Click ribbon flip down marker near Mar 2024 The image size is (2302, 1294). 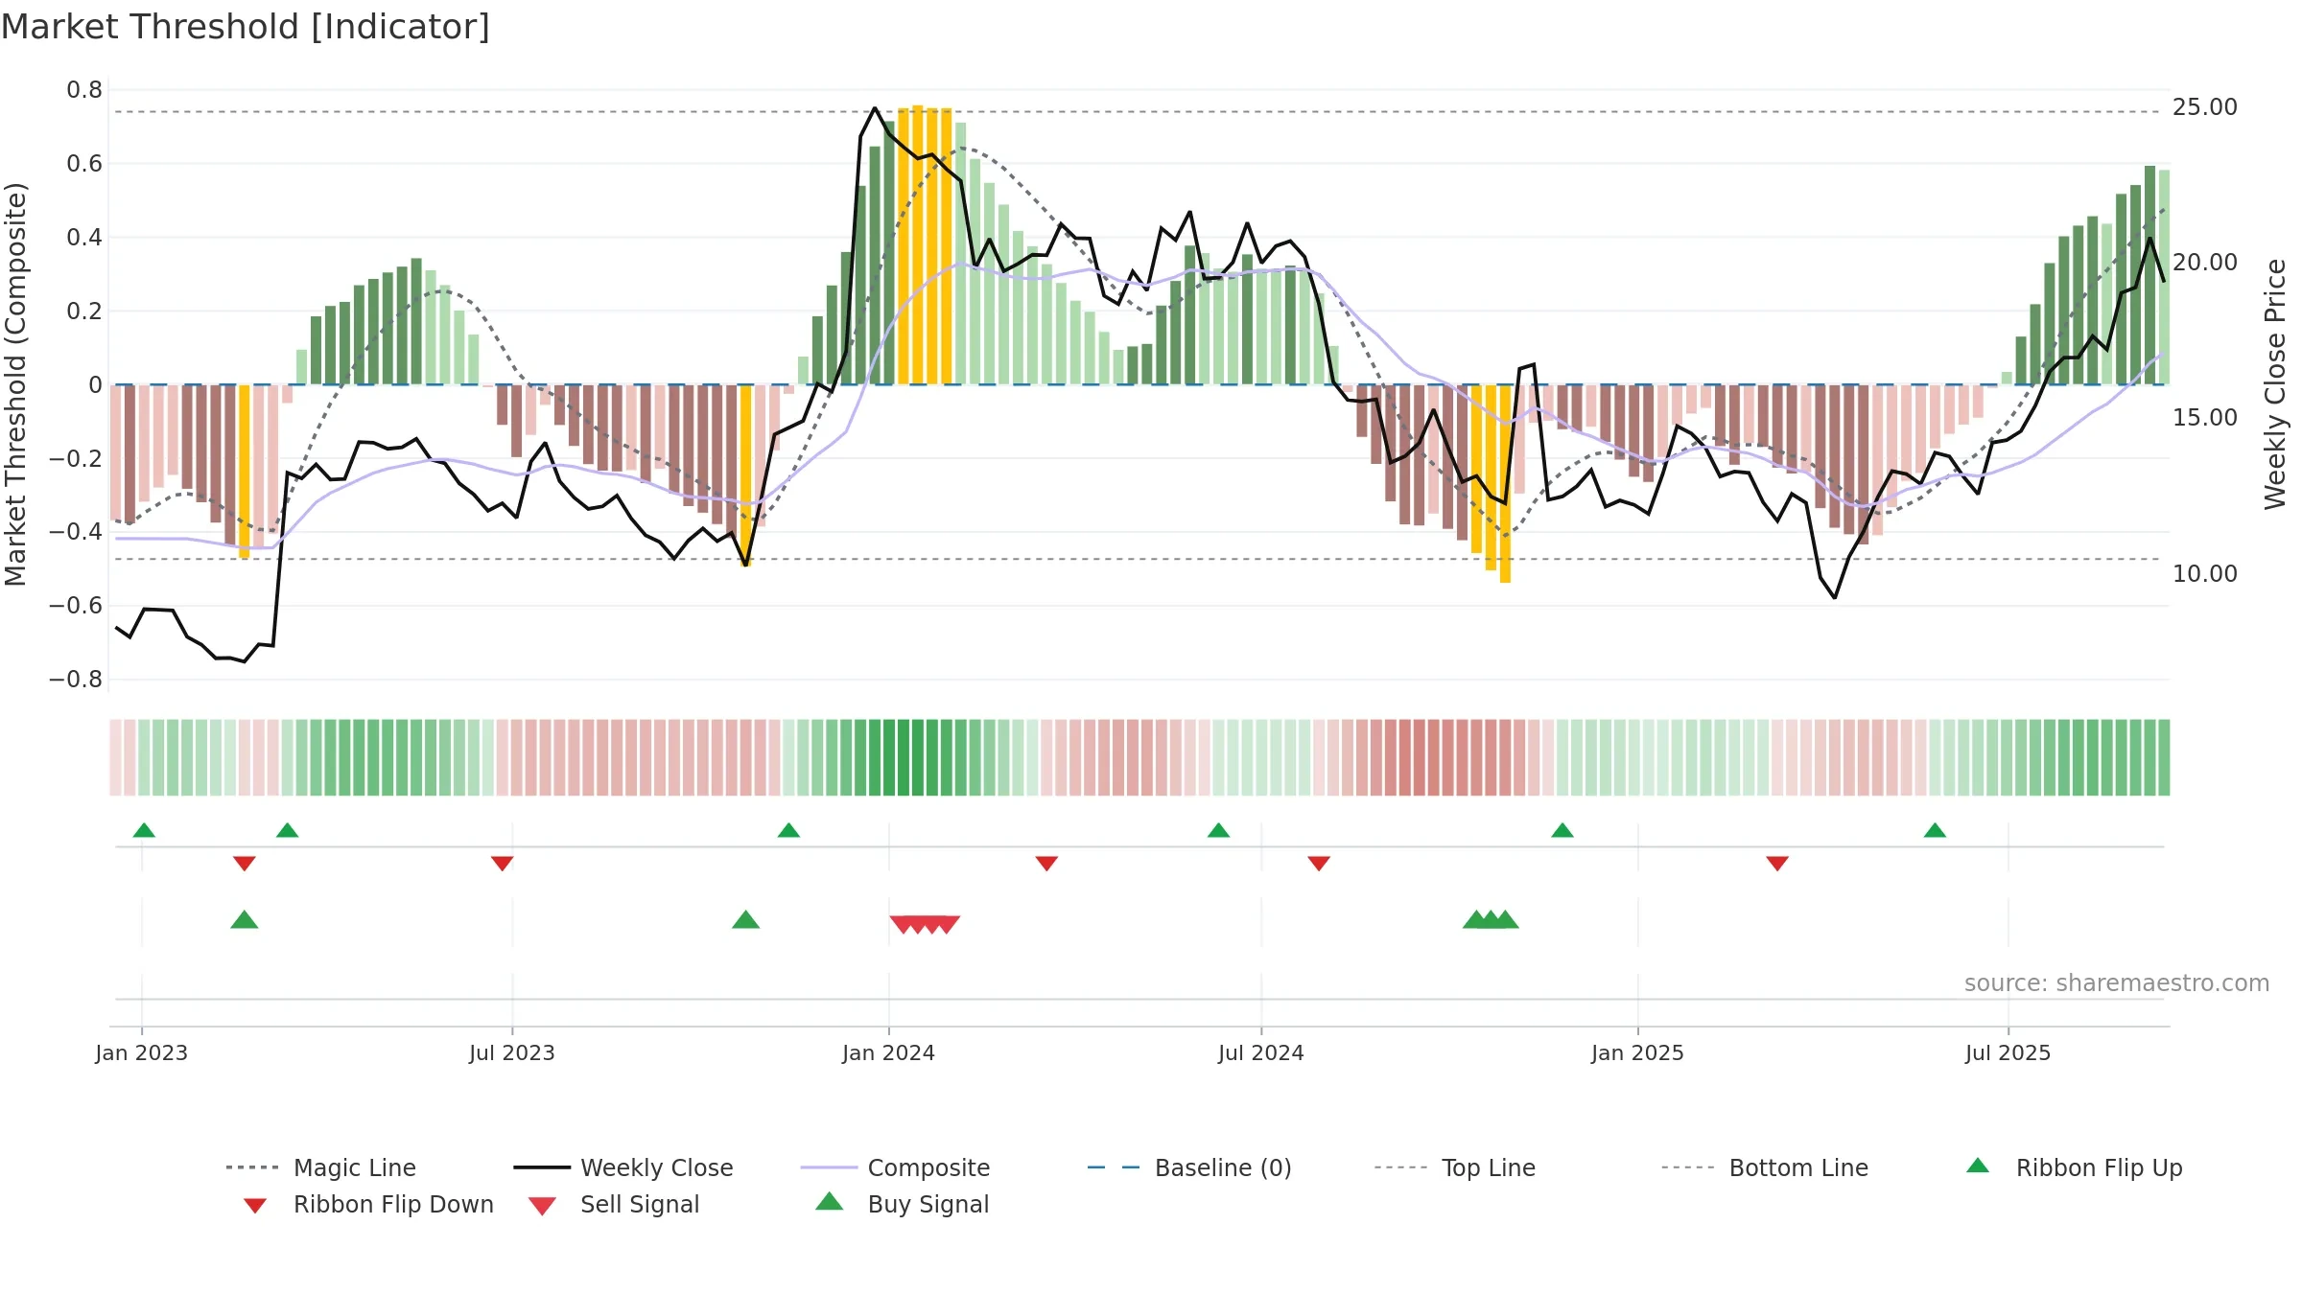[1046, 864]
